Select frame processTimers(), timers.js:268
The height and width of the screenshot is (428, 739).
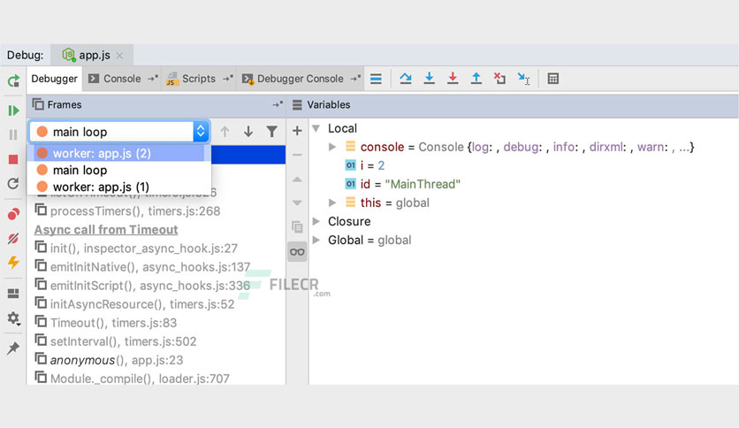pyautogui.click(x=127, y=210)
